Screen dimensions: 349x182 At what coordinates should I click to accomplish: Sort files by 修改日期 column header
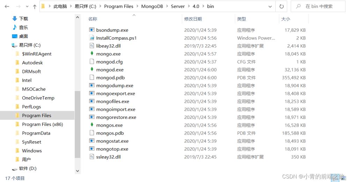tap(193, 19)
